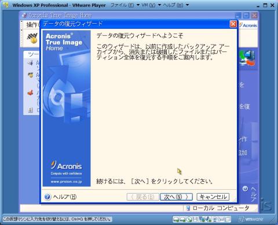The image size is (278, 225).
Task: Expand the dropdown arrow next to ファイル(F)
Action: pyautogui.click(x=138, y=5)
